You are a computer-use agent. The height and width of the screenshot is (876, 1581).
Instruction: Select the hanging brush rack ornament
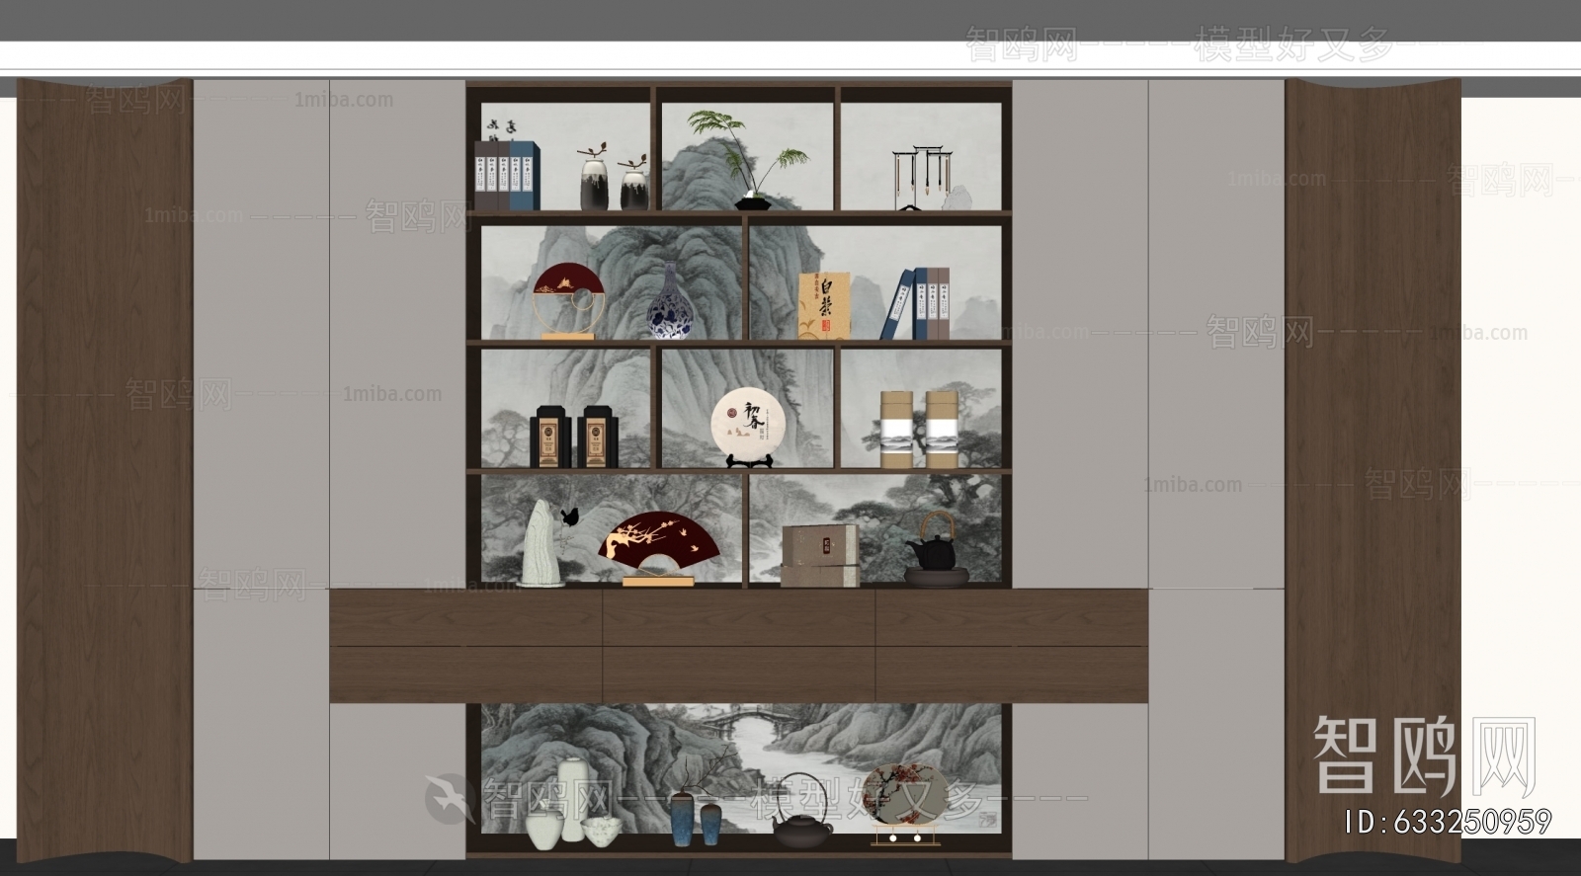[921, 177]
